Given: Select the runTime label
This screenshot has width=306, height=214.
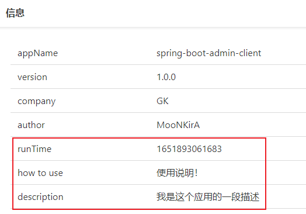Looking at the screenshot, I should click(x=34, y=149).
